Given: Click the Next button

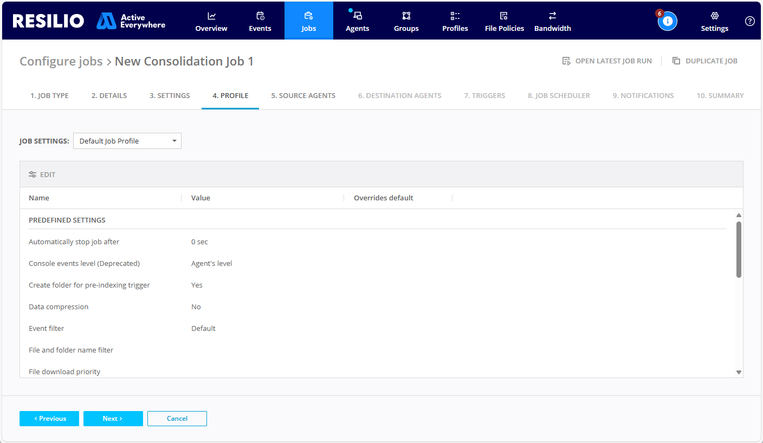Looking at the screenshot, I should coord(113,418).
